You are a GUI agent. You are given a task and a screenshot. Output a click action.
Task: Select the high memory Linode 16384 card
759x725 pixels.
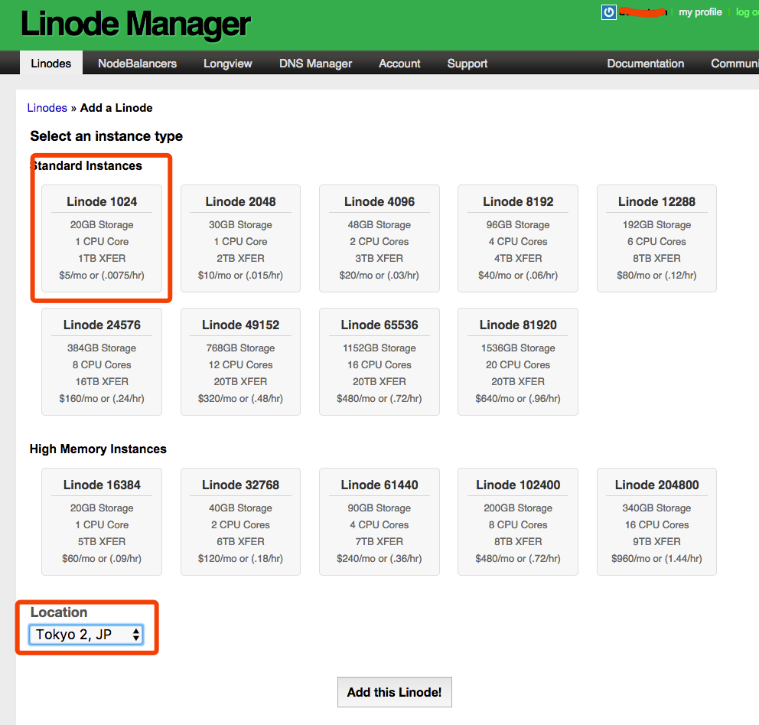tap(102, 521)
